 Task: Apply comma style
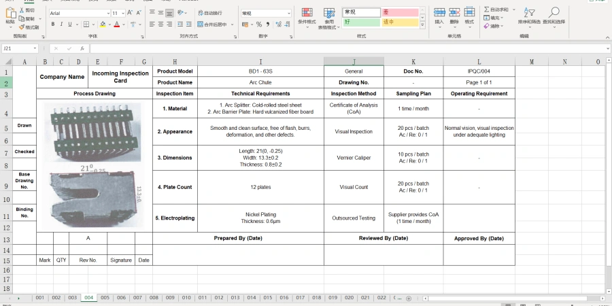pyautogui.click(x=268, y=24)
